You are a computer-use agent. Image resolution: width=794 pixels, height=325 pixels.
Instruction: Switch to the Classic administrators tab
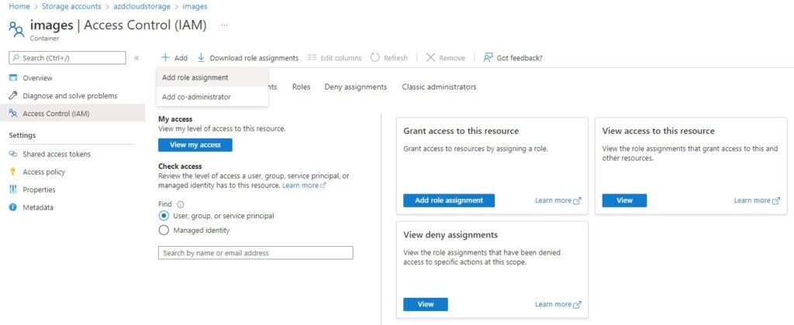[439, 87]
